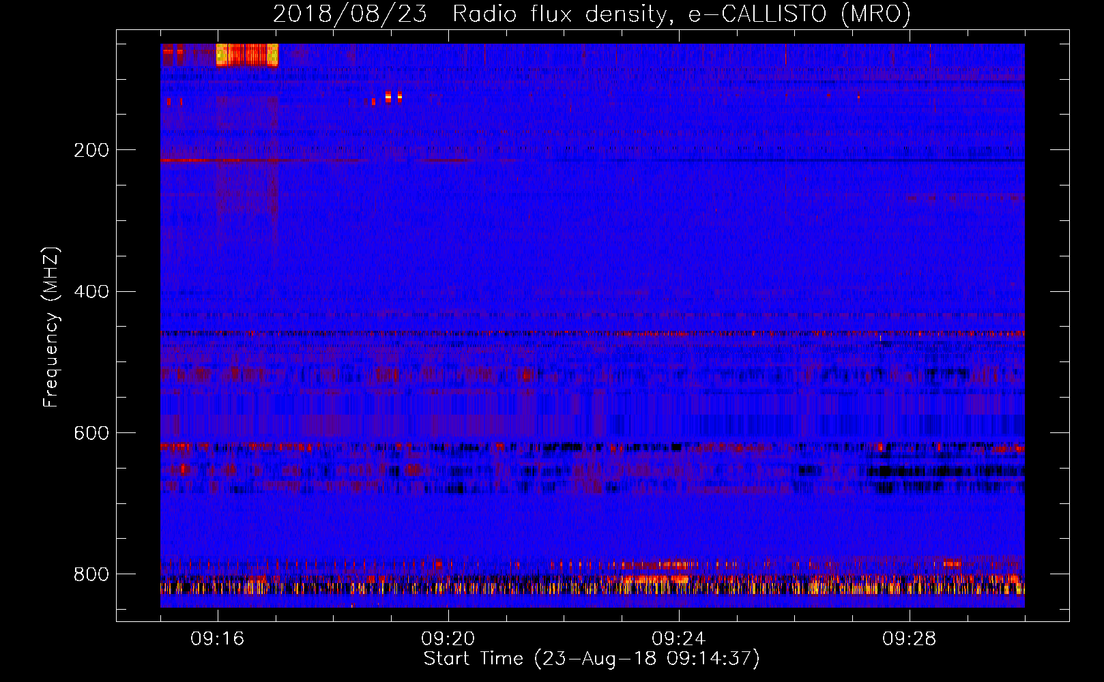1104x682 pixels.
Task: Click the 800 frequency tick label
Action: tap(91, 574)
